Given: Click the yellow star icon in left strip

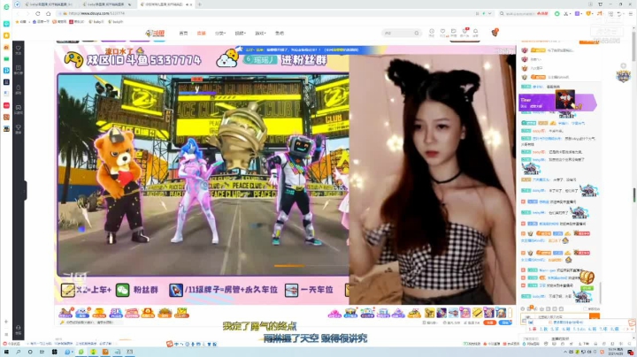Looking at the screenshot, I should (x=6, y=35).
